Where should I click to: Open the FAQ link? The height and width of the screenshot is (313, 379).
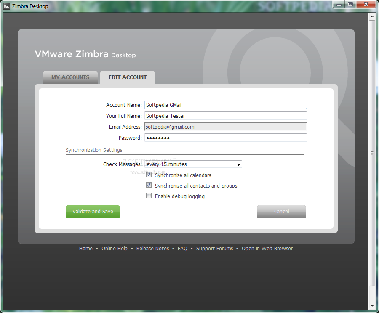(182, 249)
